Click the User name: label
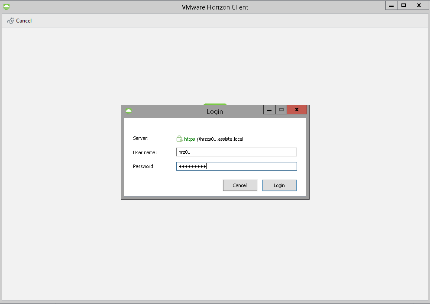 click(x=145, y=152)
